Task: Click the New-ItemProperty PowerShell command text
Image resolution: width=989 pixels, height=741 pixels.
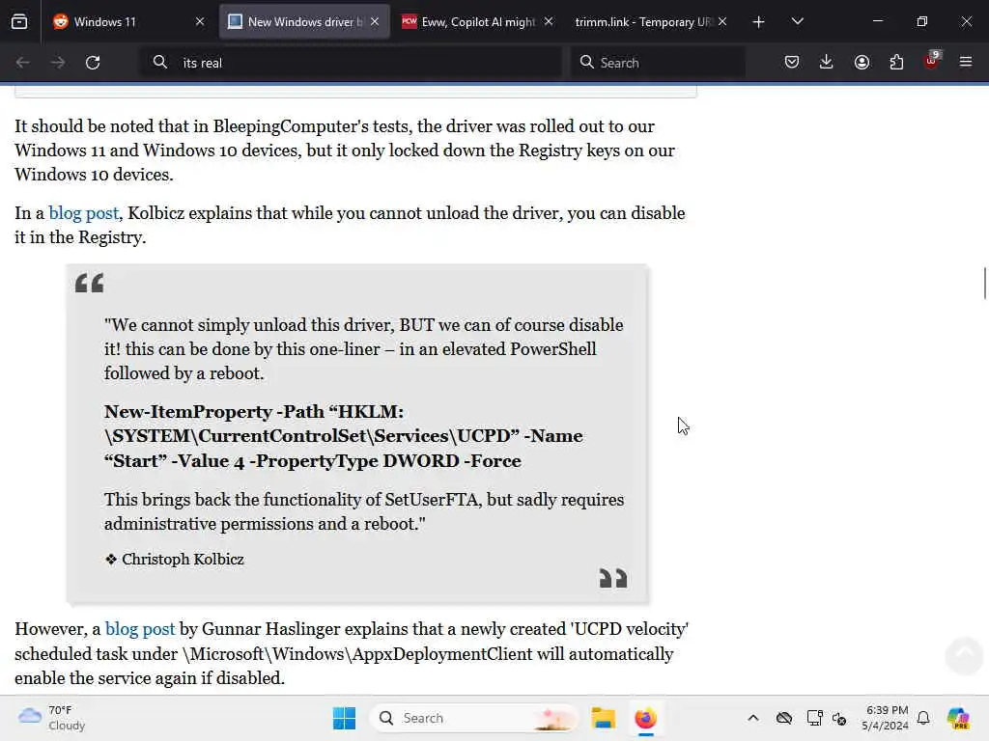Action: coord(344,436)
